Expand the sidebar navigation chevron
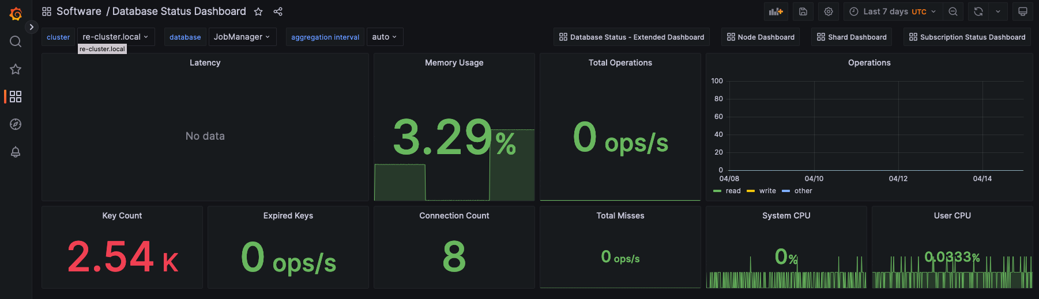 (x=32, y=27)
